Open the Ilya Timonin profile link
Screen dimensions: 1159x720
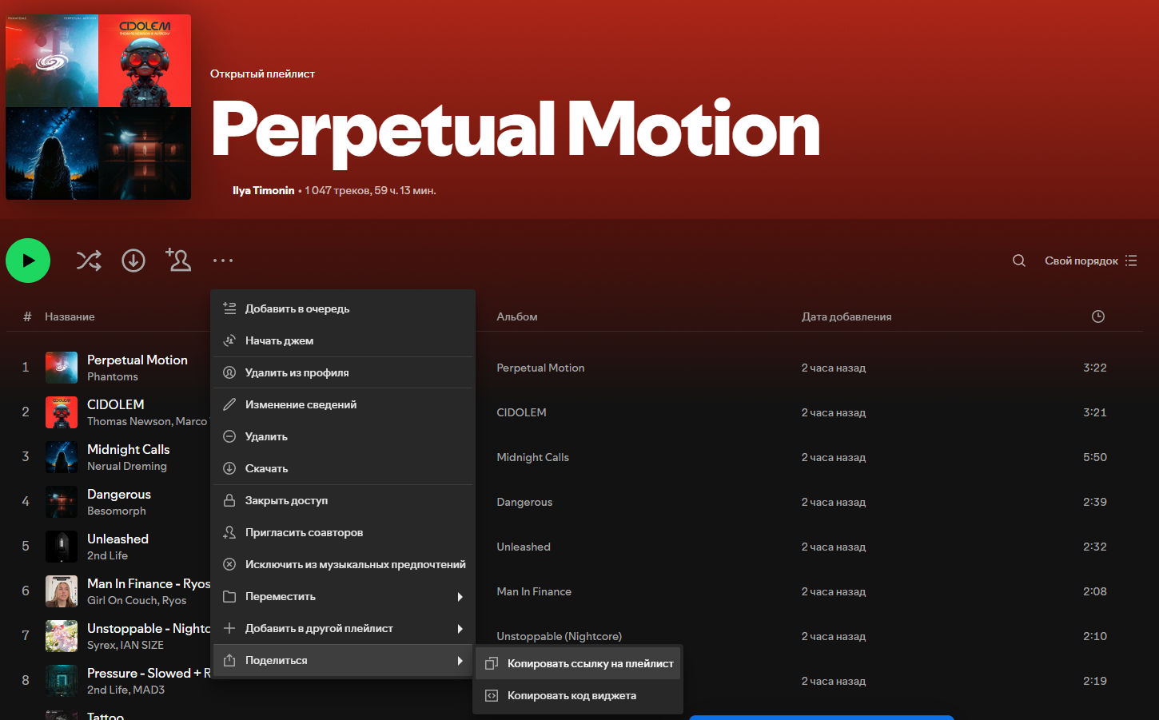pos(263,190)
